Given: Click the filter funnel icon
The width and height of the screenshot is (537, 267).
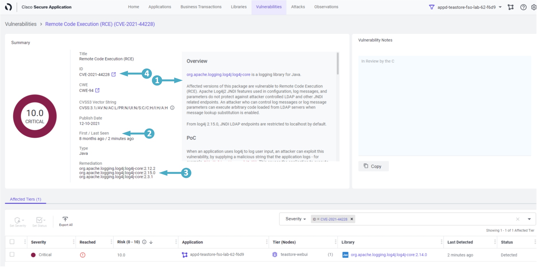Looking at the screenshot, I should 432,7.
